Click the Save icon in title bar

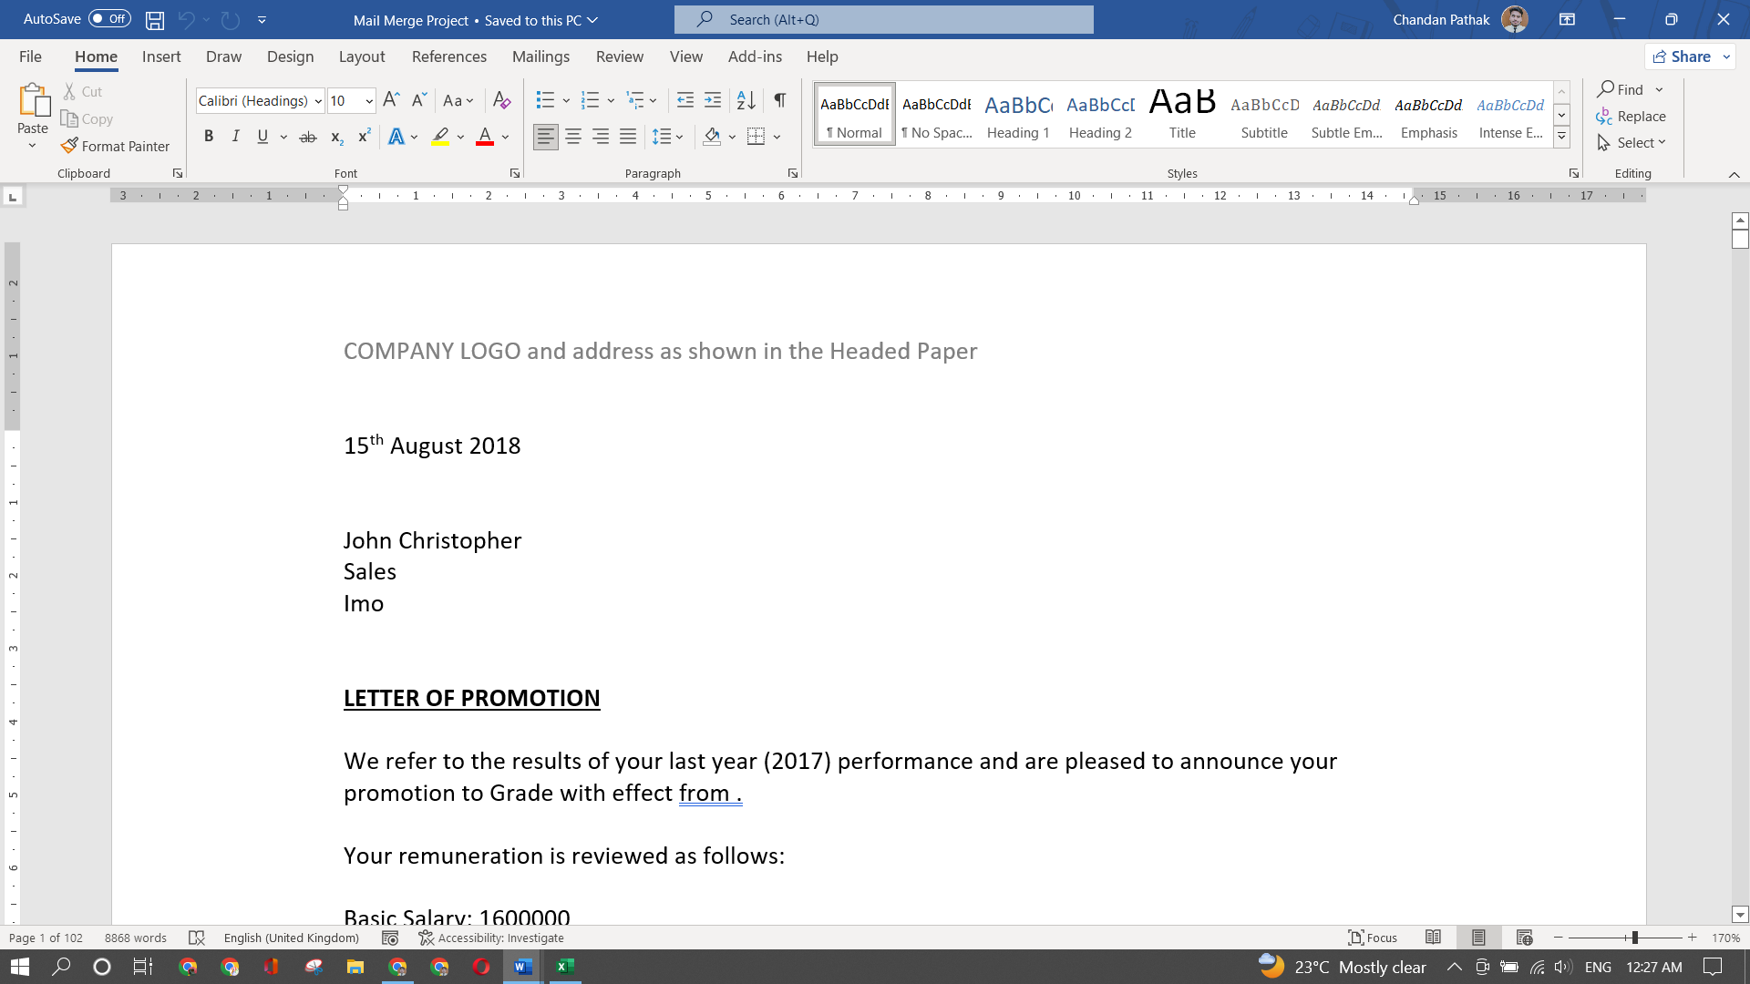pyautogui.click(x=155, y=20)
